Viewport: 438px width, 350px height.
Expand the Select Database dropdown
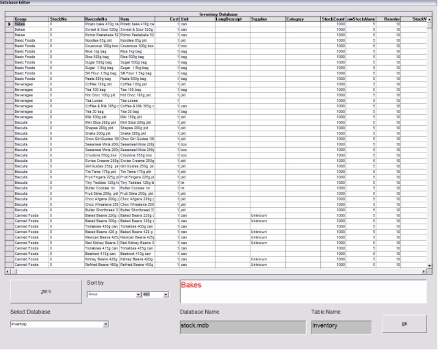[106, 324]
